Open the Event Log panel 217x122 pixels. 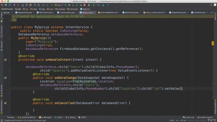pos(189,117)
